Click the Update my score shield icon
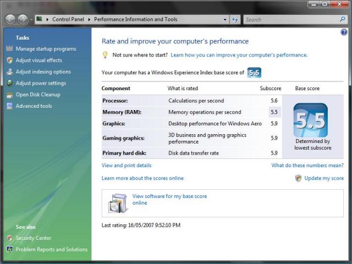 click(x=298, y=178)
